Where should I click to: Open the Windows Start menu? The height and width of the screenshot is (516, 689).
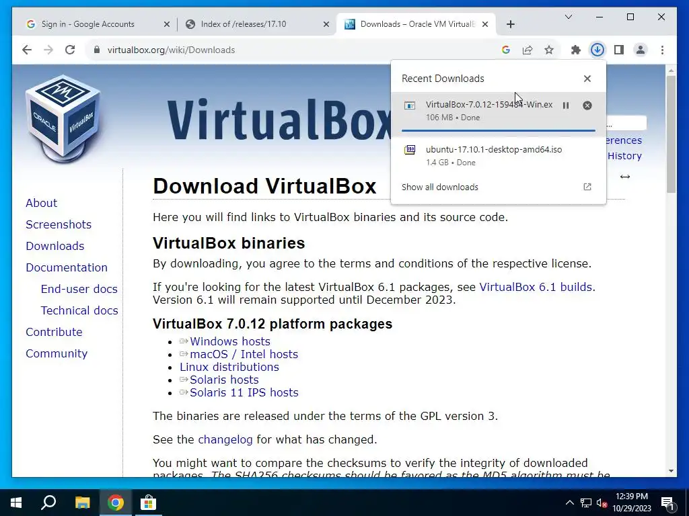tap(16, 503)
